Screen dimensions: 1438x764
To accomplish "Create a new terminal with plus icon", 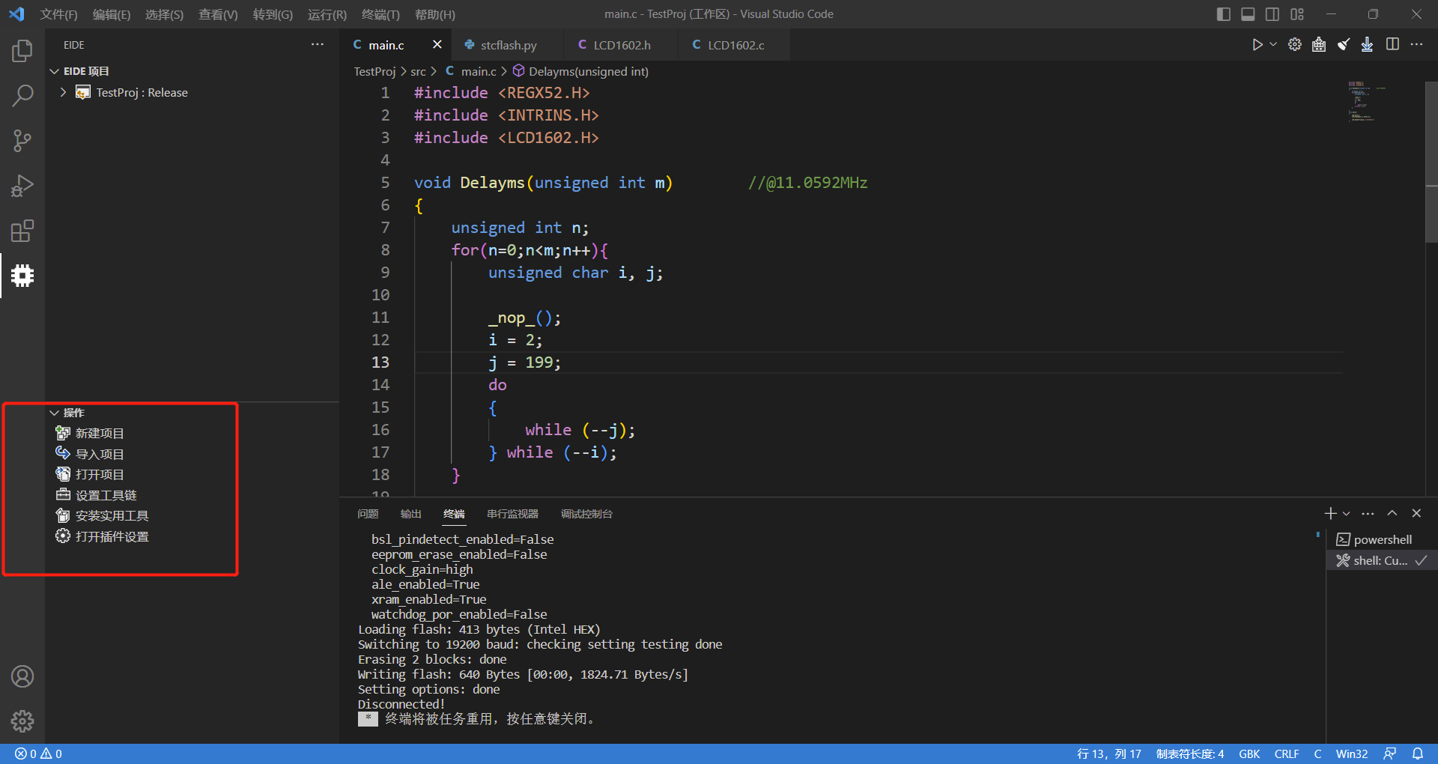I will tap(1330, 513).
